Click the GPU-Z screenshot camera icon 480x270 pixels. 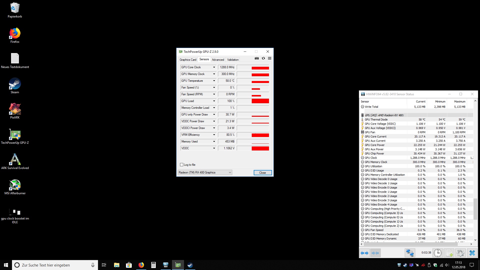pyautogui.click(x=256, y=58)
